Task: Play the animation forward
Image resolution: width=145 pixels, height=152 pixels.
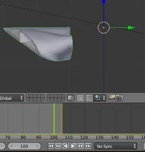Action: [73, 146]
